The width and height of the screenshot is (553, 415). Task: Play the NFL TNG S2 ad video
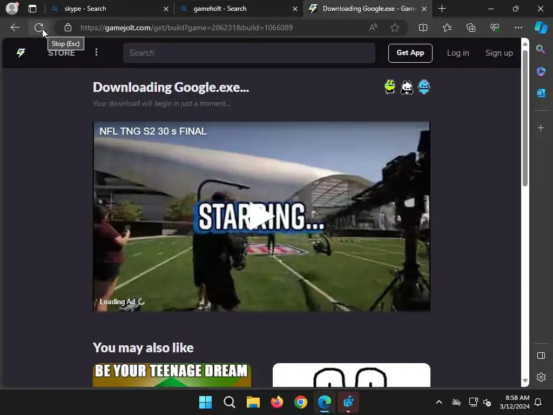(261, 216)
